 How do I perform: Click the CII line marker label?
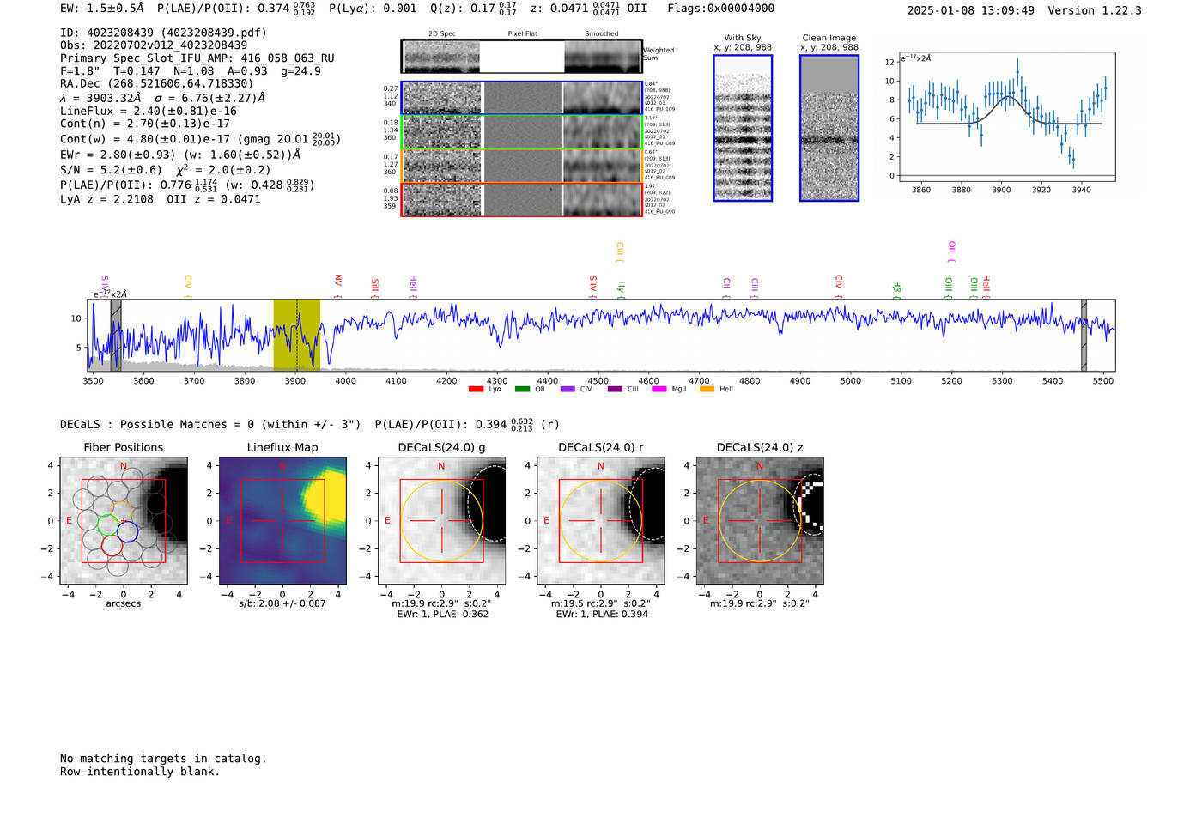pyautogui.click(x=727, y=287)
